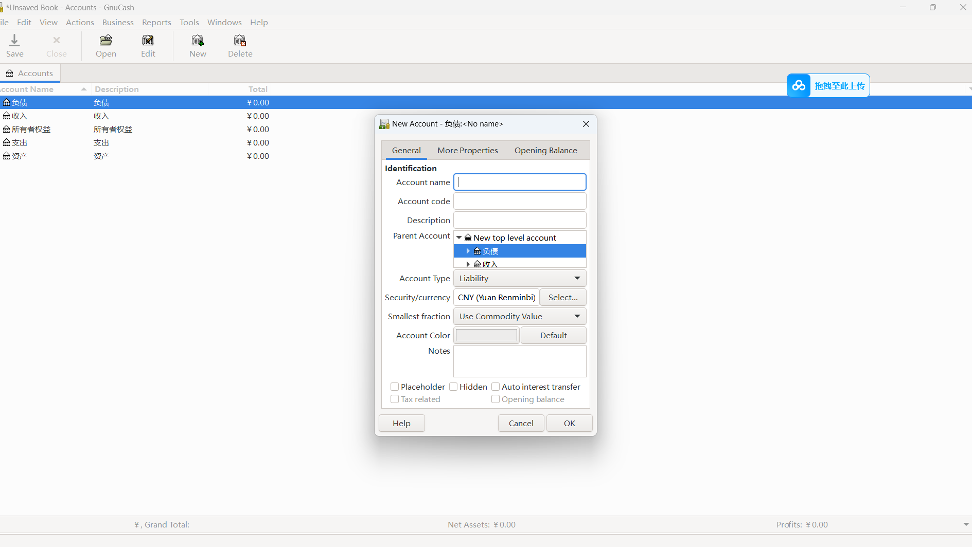
Task: Click the 资产 account icon in the list
Action: 6,156
